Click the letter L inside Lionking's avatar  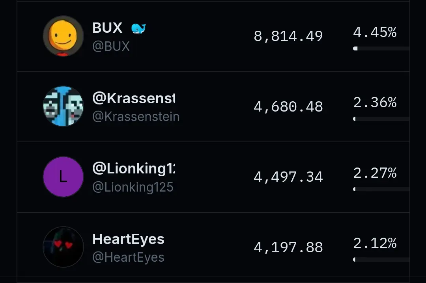63,177
